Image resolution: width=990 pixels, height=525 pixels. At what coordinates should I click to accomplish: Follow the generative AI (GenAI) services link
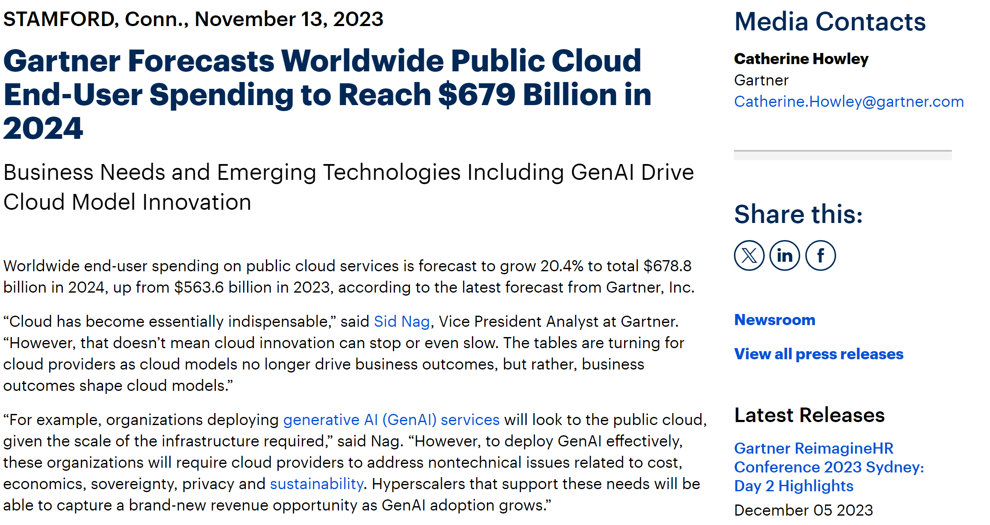(391, 420)
